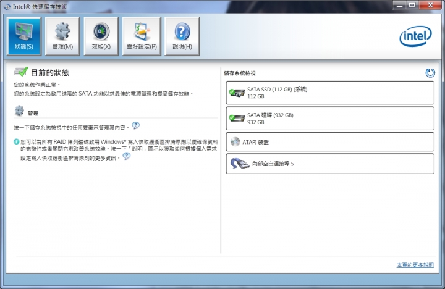Open help bubble beside manage instructions
The width and height of the screenshot is (445, 289).
pyautogui.click(x=135, y=125)
